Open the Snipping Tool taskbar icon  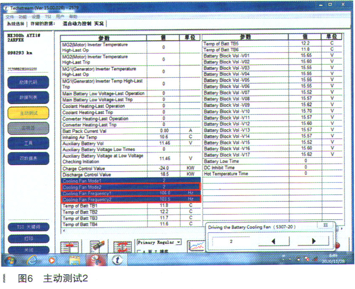[96, 260]
